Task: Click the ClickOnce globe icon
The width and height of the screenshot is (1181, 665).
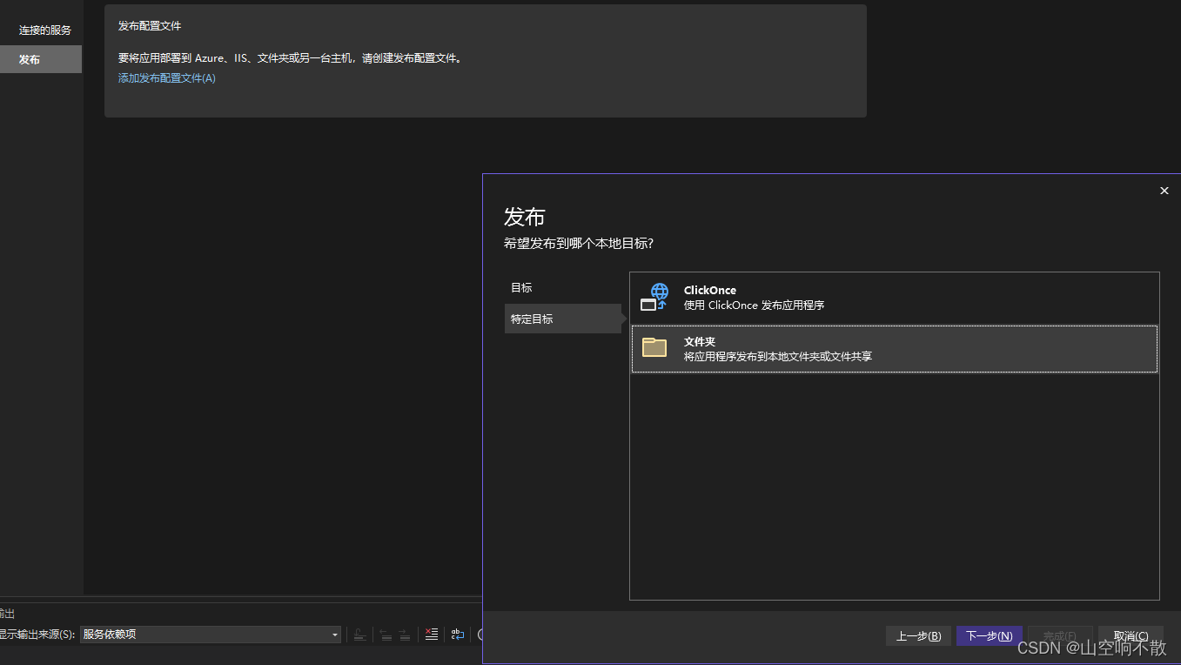Action: [x=654, y=298]
